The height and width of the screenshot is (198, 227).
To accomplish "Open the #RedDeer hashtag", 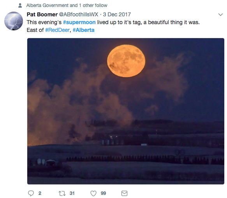I will [x=58, y=30].
